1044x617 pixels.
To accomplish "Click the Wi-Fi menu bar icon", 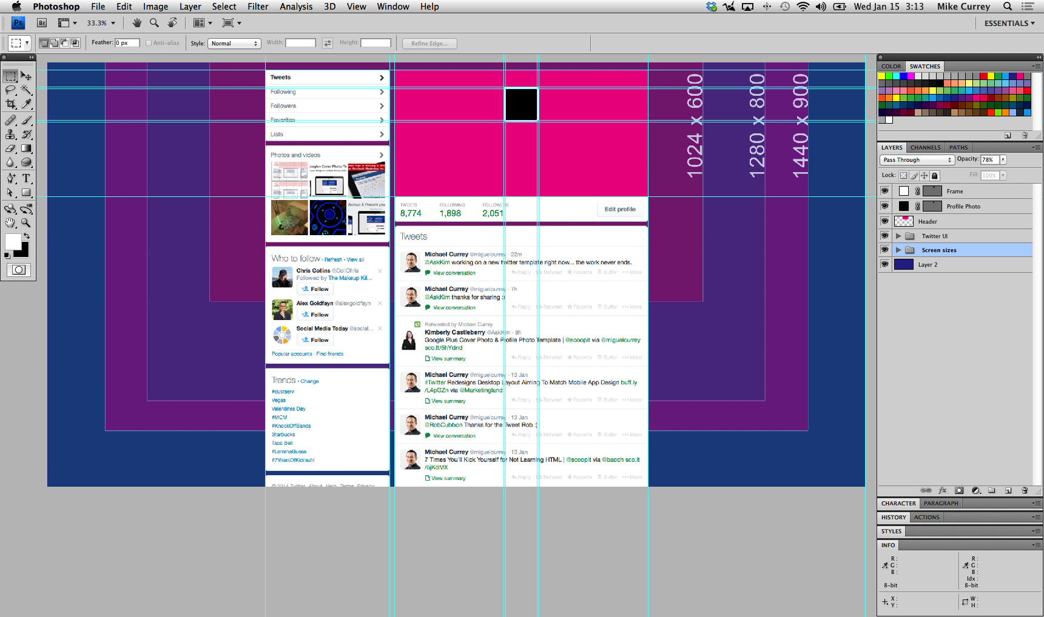I will tap(803, 7).
